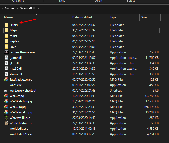Click the TestNatives.mpq file icon
The image size is (169, 143).
[x=7, y=80]
